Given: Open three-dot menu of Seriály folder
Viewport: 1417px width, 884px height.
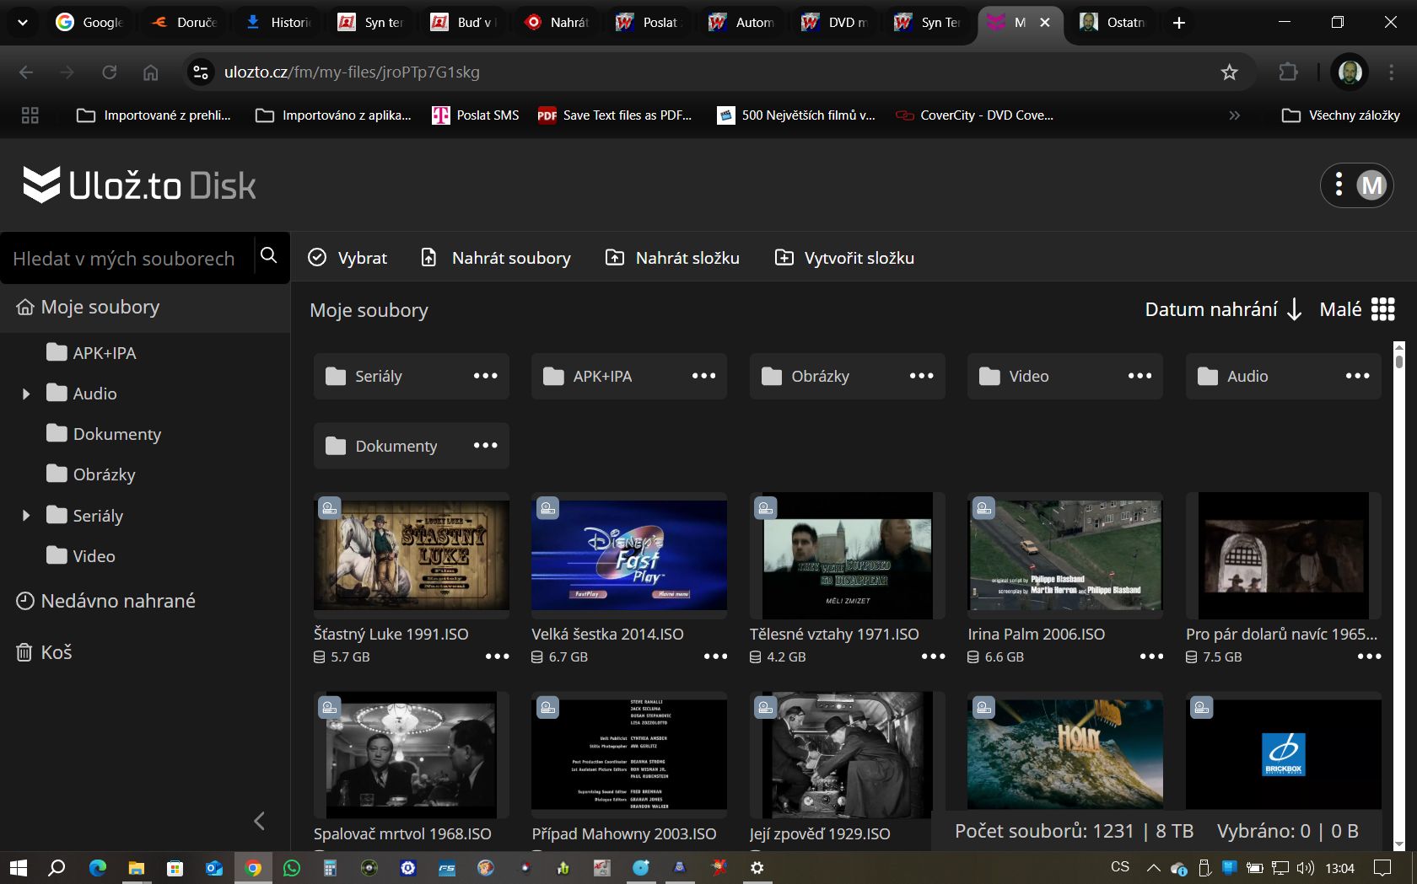Looking at the screenshot, I should (486, 376).
